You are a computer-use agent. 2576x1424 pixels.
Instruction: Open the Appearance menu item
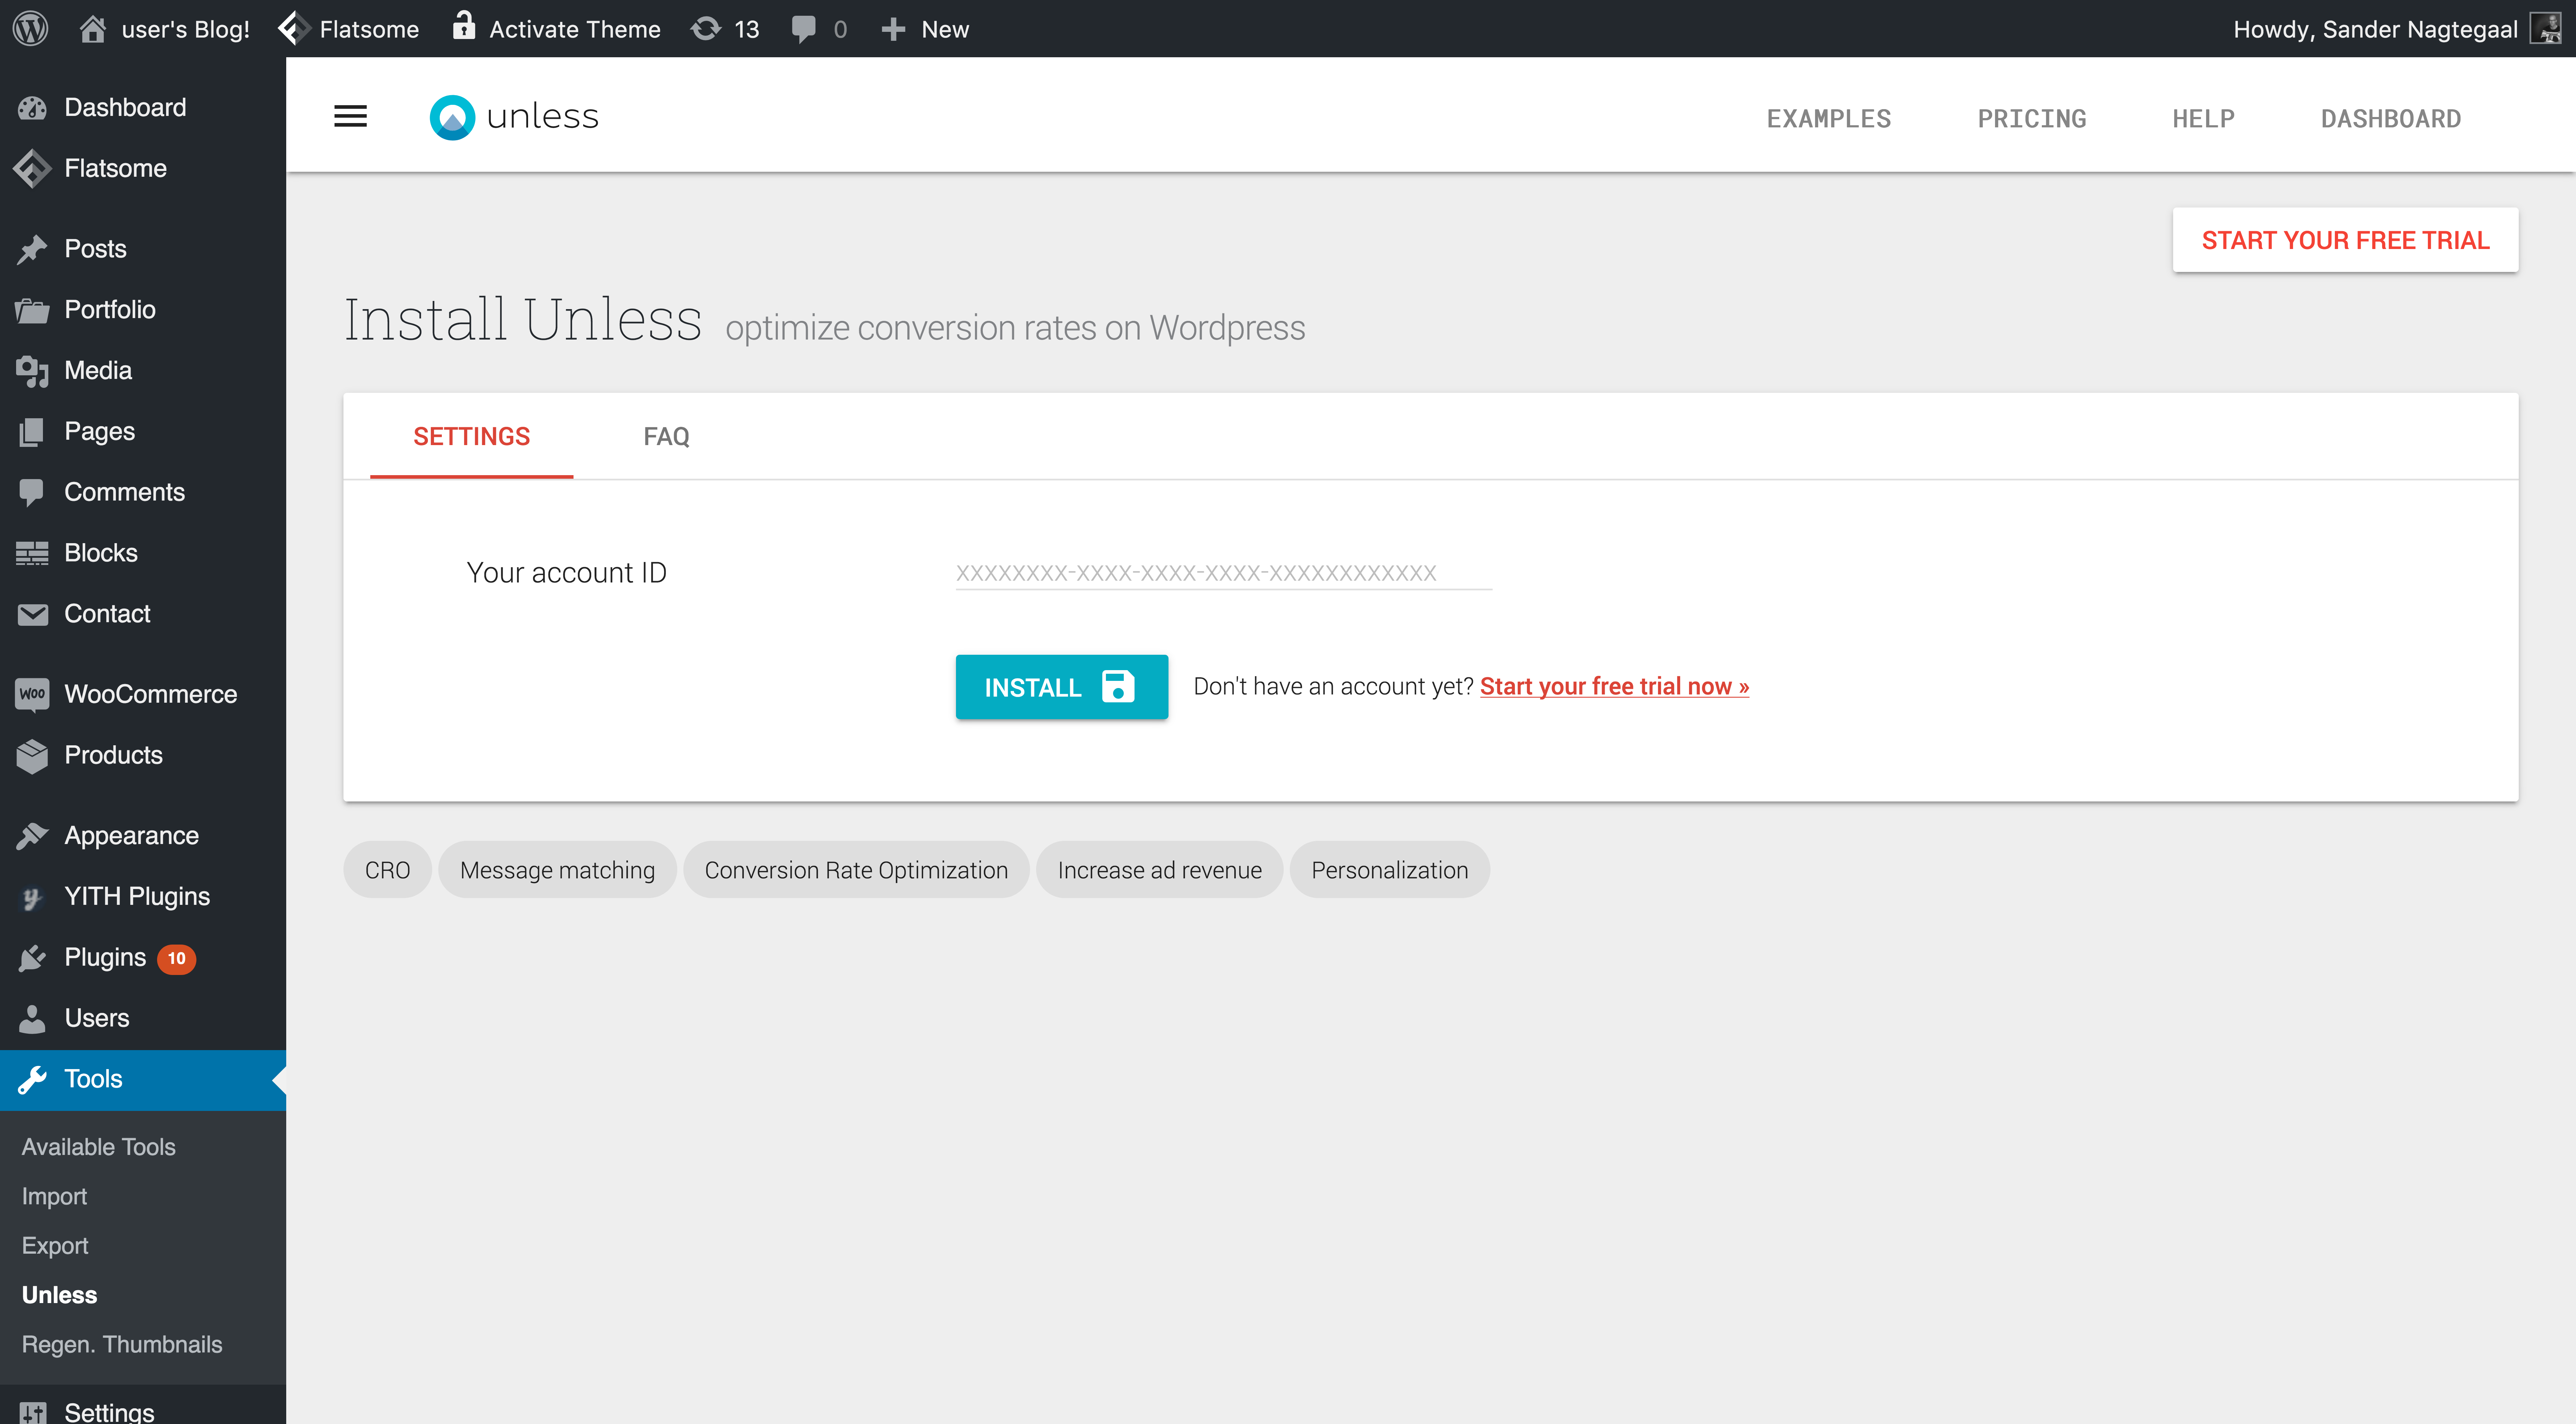pos(143,836)
